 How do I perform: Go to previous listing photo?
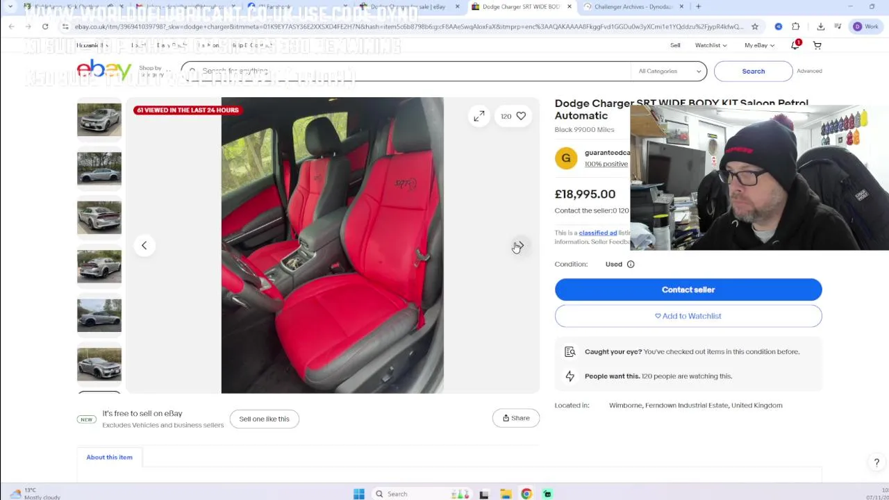pos(144,245)
